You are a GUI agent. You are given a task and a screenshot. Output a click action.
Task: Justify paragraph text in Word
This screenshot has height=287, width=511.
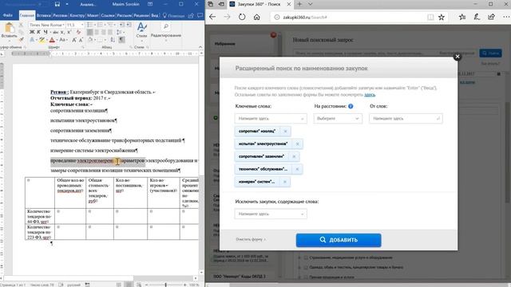point(110,32)
